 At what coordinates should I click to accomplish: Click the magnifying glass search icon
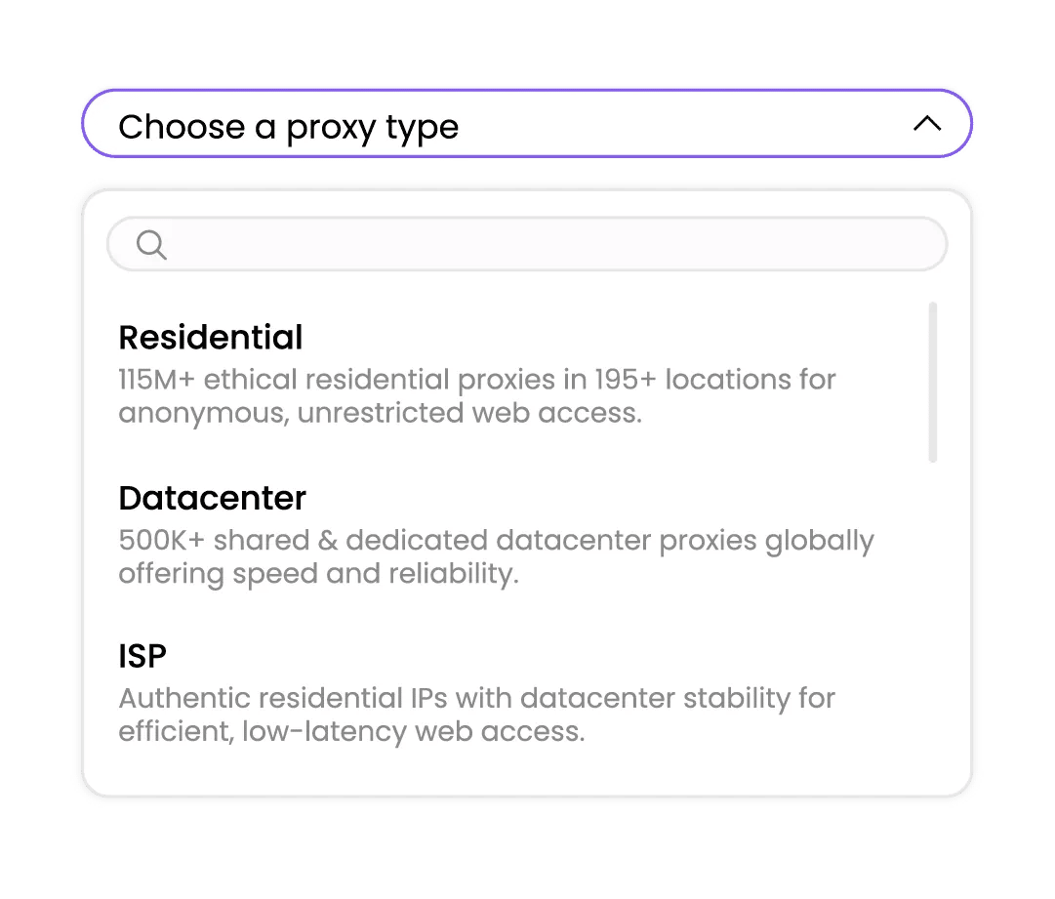click(151, 244)
